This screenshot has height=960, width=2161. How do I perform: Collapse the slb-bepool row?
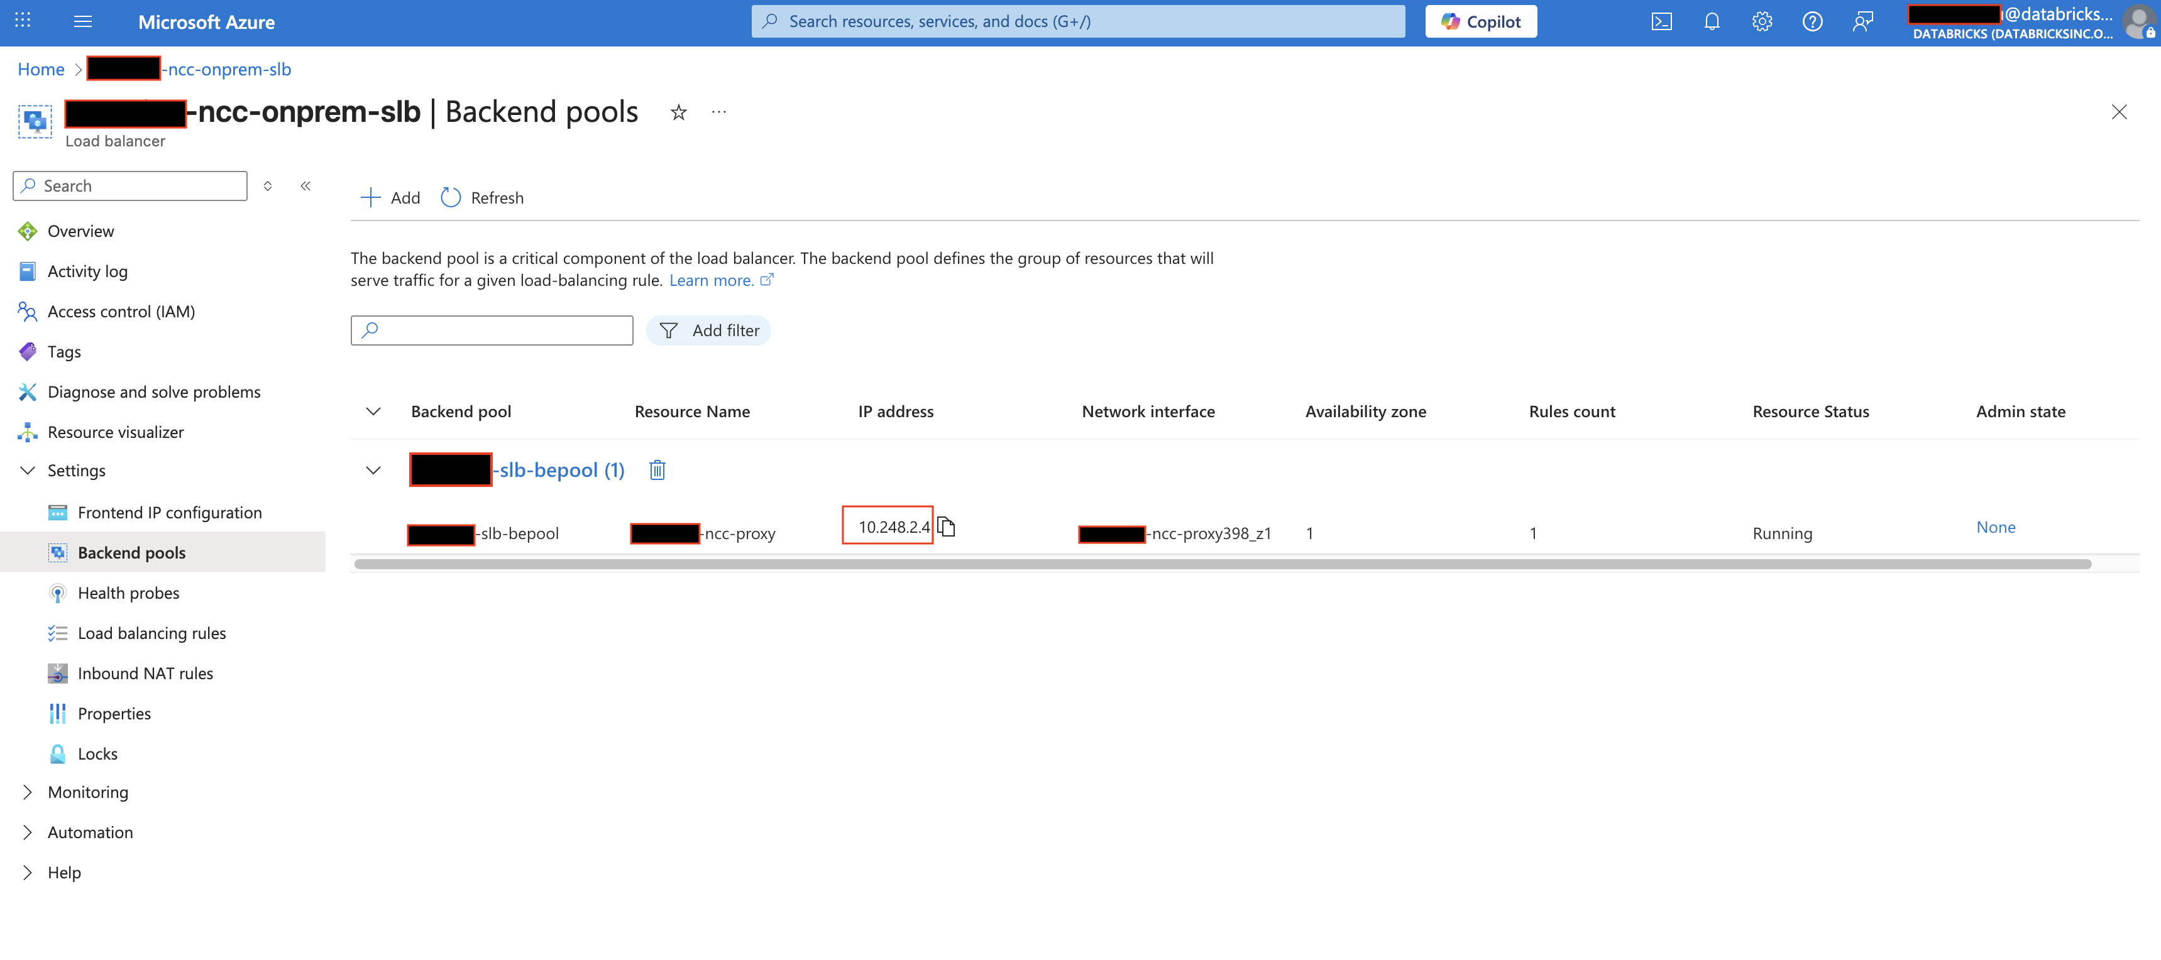373,469
